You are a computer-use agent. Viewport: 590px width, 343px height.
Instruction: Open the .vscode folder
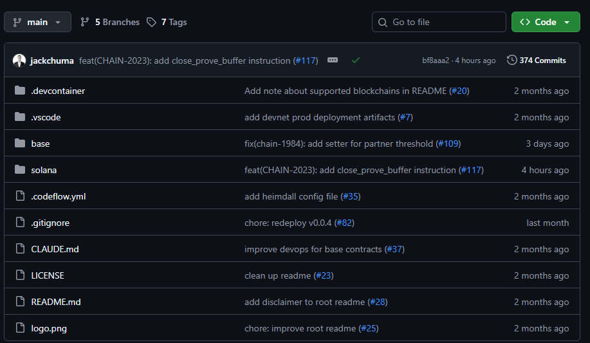click(x=46, y=118)
